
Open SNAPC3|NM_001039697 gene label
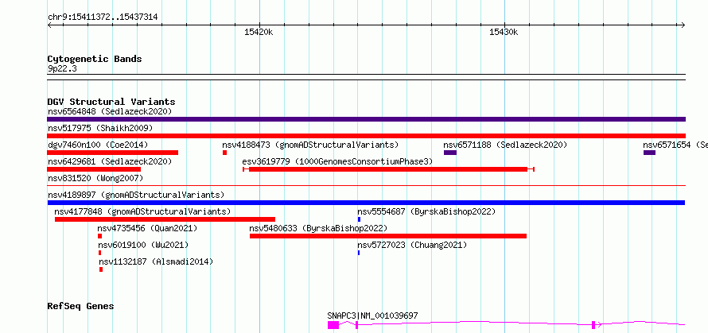[372, 316]
